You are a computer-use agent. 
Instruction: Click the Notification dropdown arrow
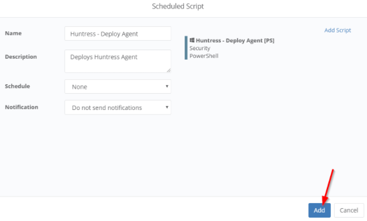coord(167,107)
